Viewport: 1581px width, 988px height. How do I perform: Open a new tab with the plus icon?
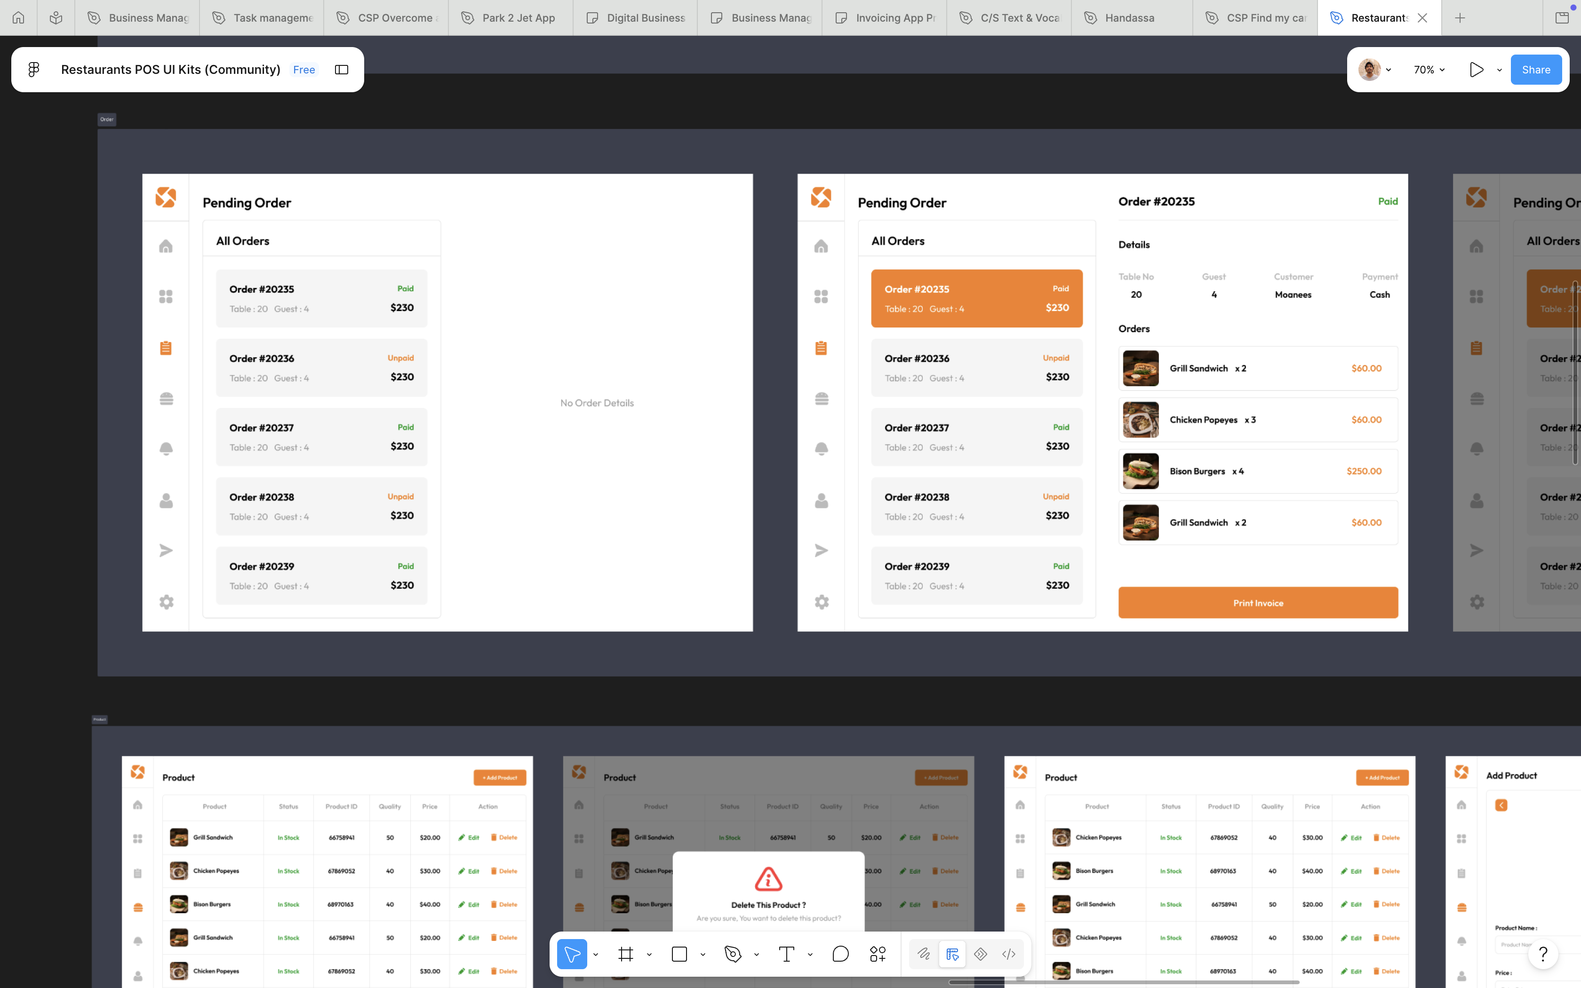point(1460,18)
